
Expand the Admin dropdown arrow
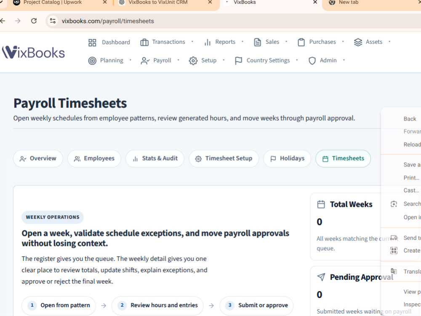344,60
